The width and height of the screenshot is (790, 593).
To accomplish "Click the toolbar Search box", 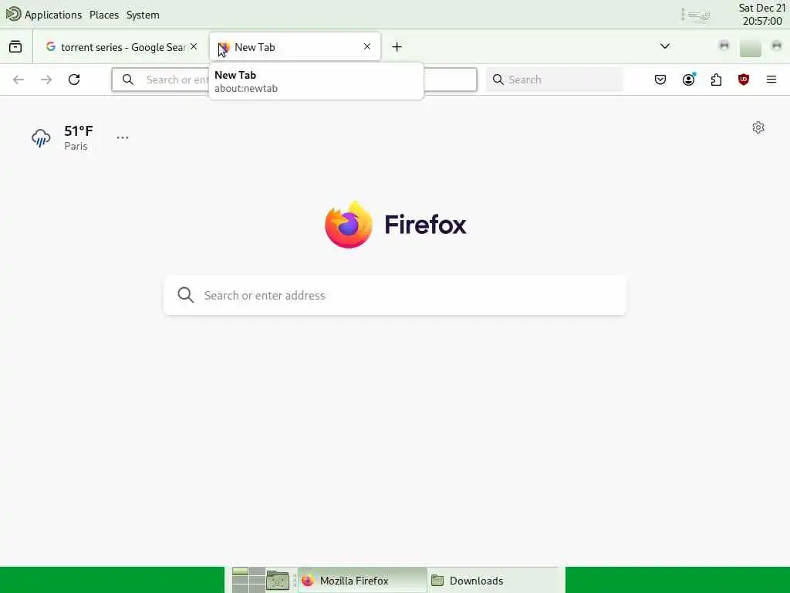I will tap(555, 80).
